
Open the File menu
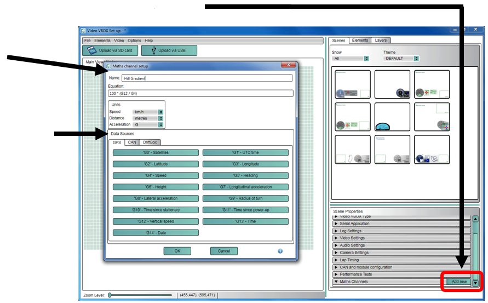tap(88, 41)
